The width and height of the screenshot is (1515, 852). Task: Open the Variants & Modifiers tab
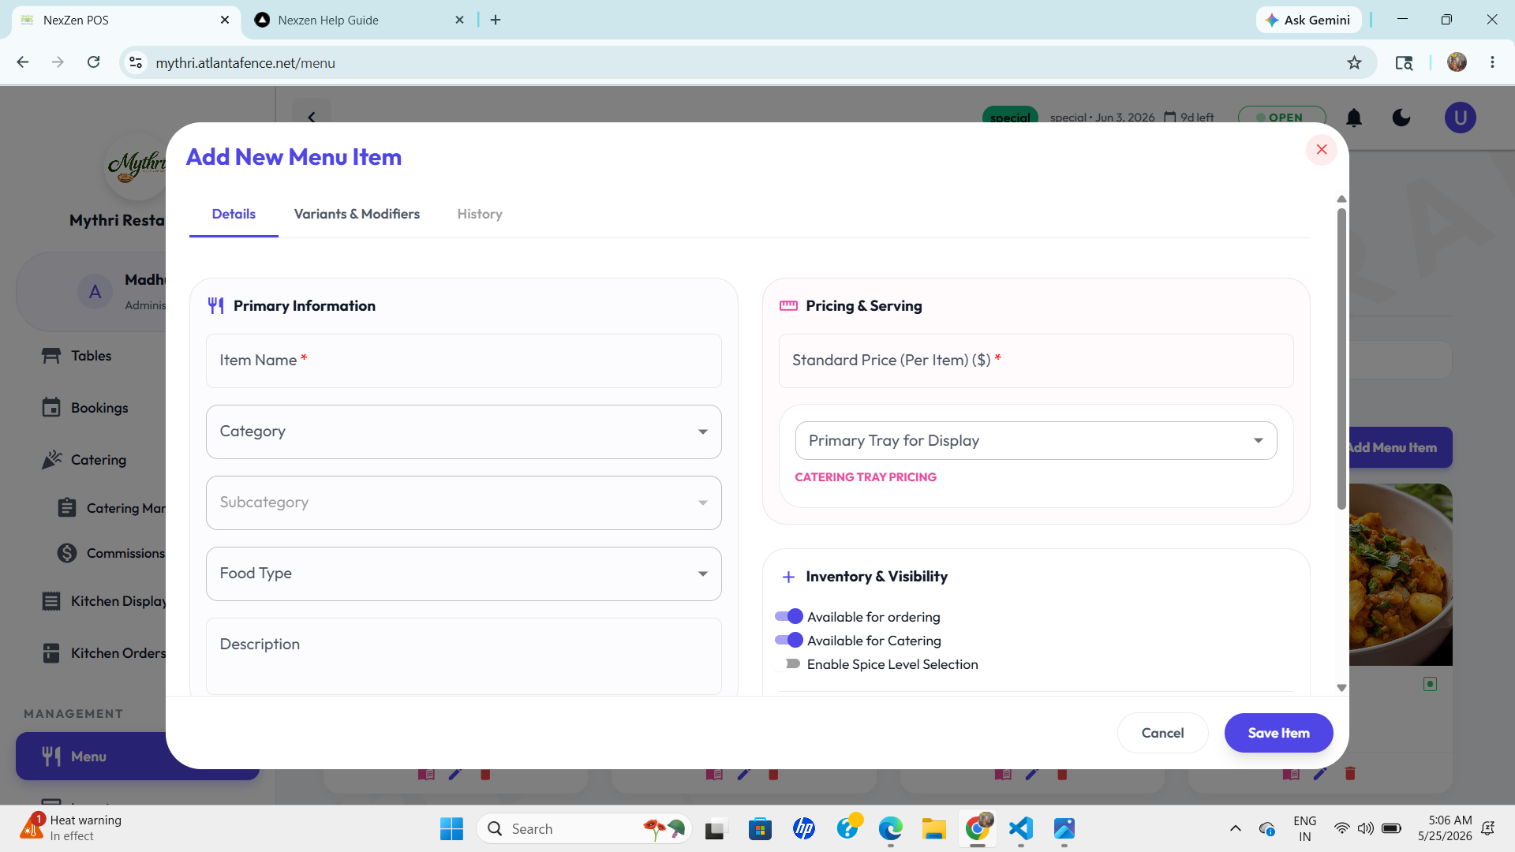coord(357,214)
